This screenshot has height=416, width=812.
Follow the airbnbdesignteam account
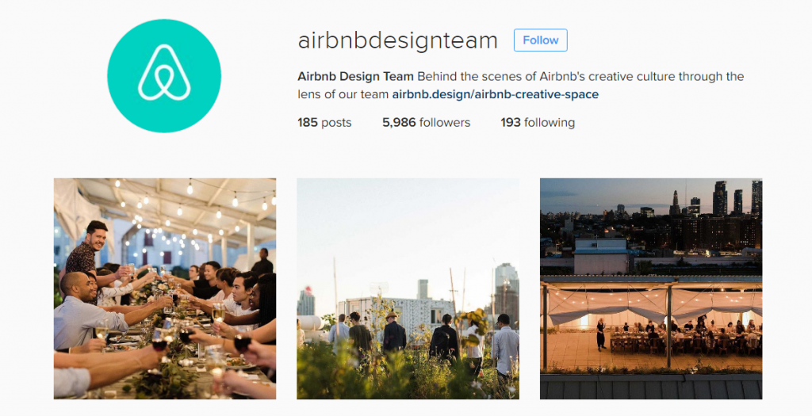540,40
